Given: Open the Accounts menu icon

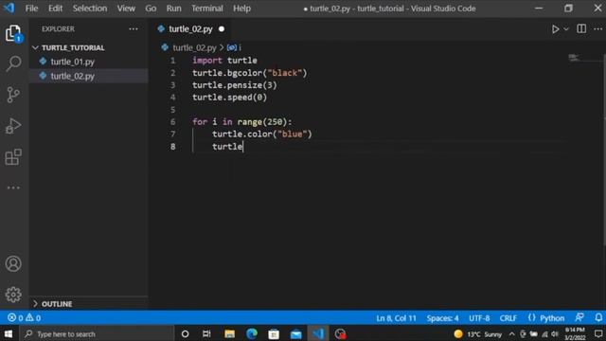Looking at the screenshot, I should click(x=13, y=263).
